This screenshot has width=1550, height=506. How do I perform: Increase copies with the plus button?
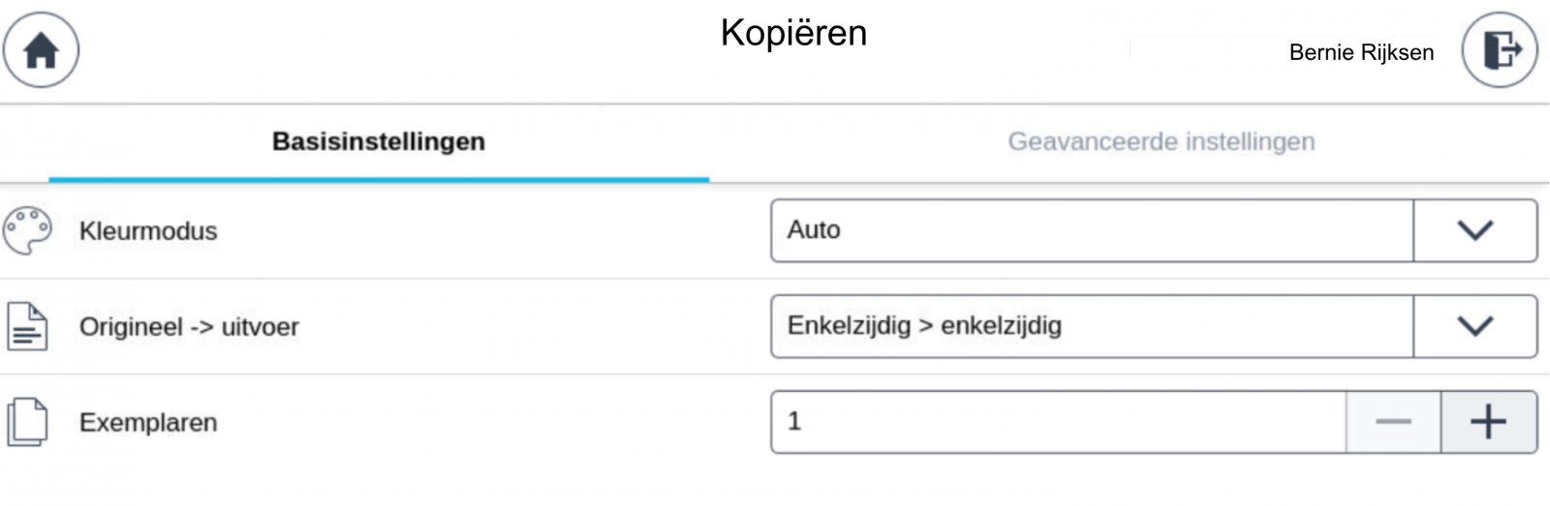[x=1489, y=422]
